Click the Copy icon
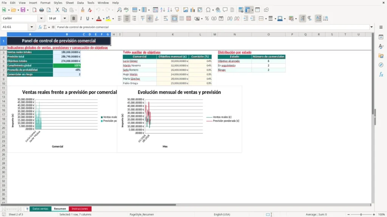The height and width of the screenshot is (217, 387). (64, 10)
